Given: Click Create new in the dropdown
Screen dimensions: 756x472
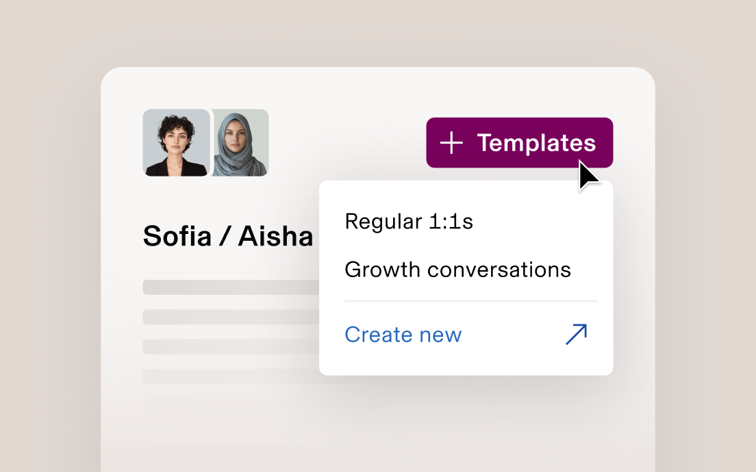Looking at the screenshot, I should point(403,334).
